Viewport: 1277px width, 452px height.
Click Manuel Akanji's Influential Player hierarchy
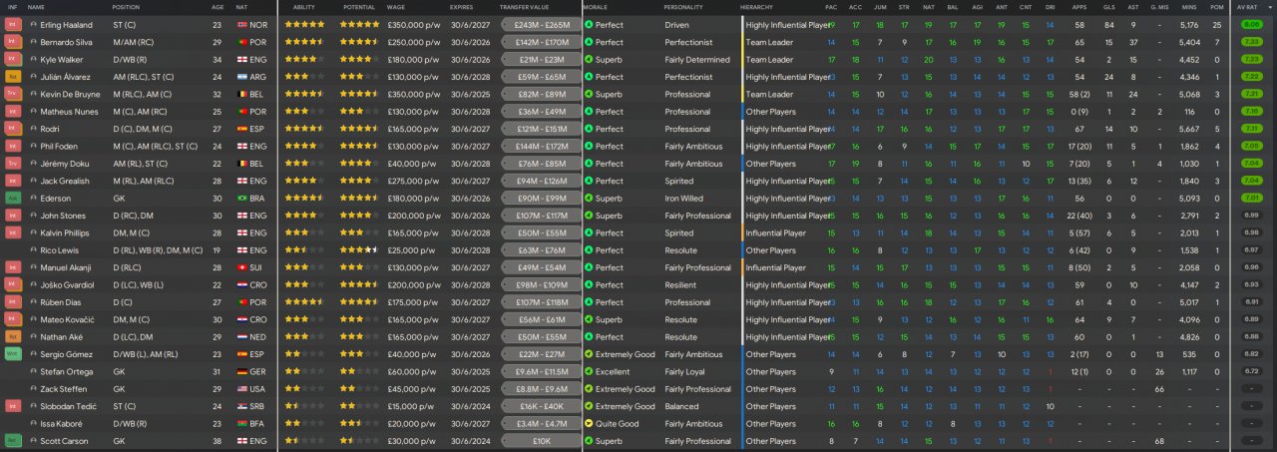coord(776,267)
